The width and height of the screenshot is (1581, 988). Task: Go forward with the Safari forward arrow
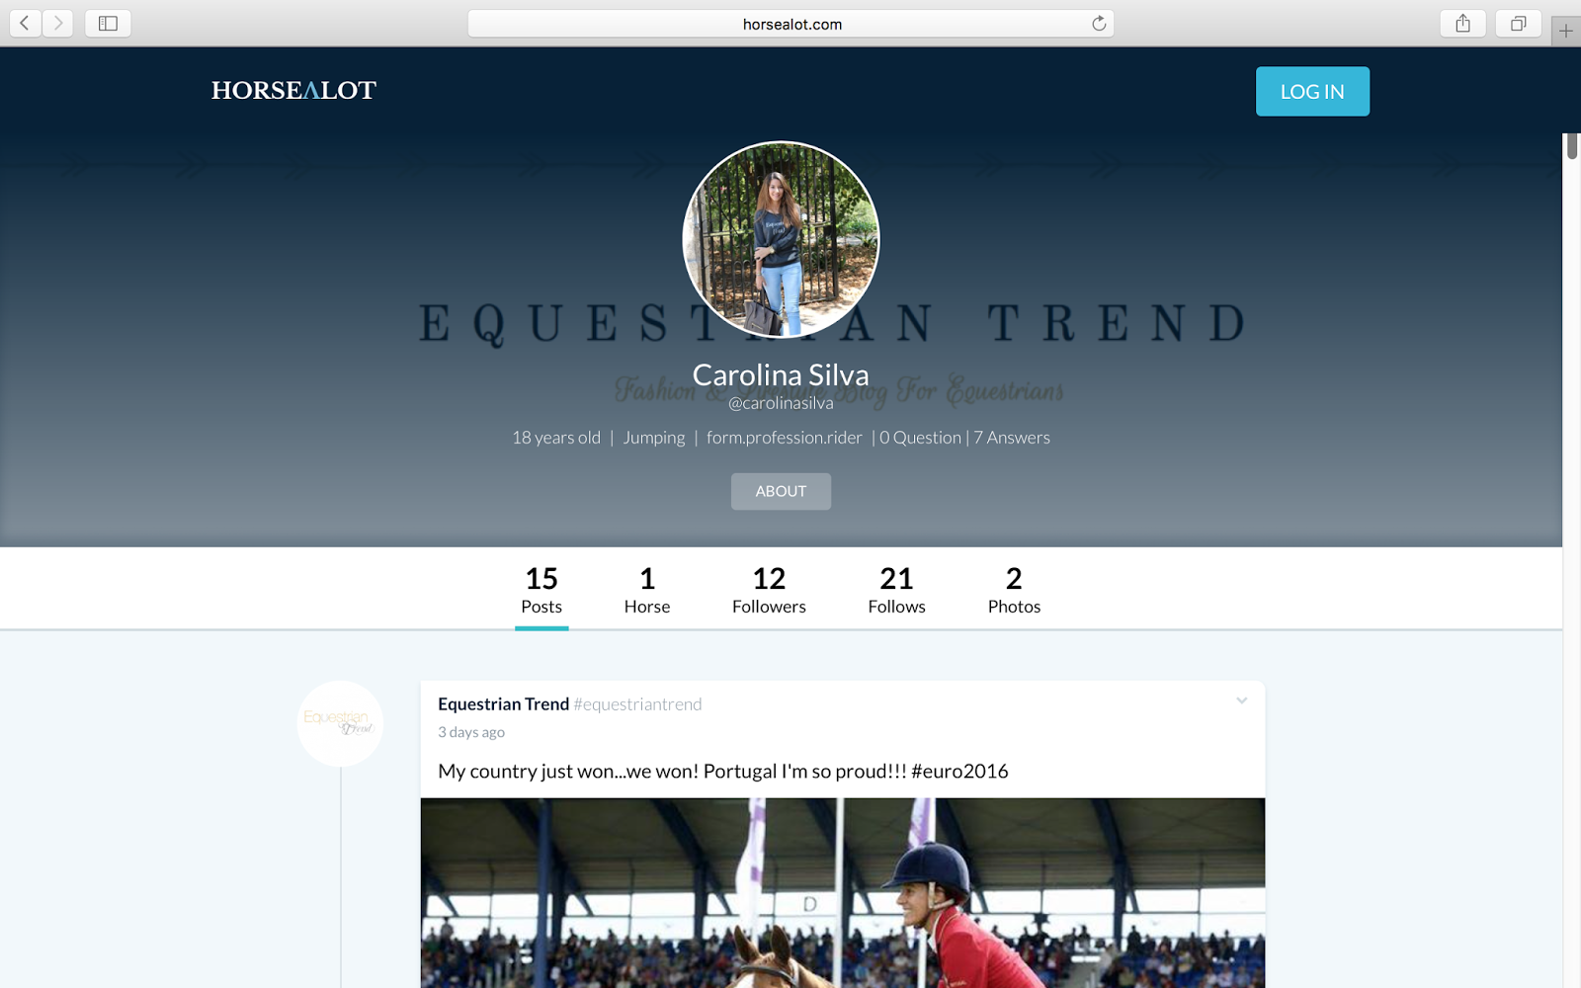tap(58, 23)
